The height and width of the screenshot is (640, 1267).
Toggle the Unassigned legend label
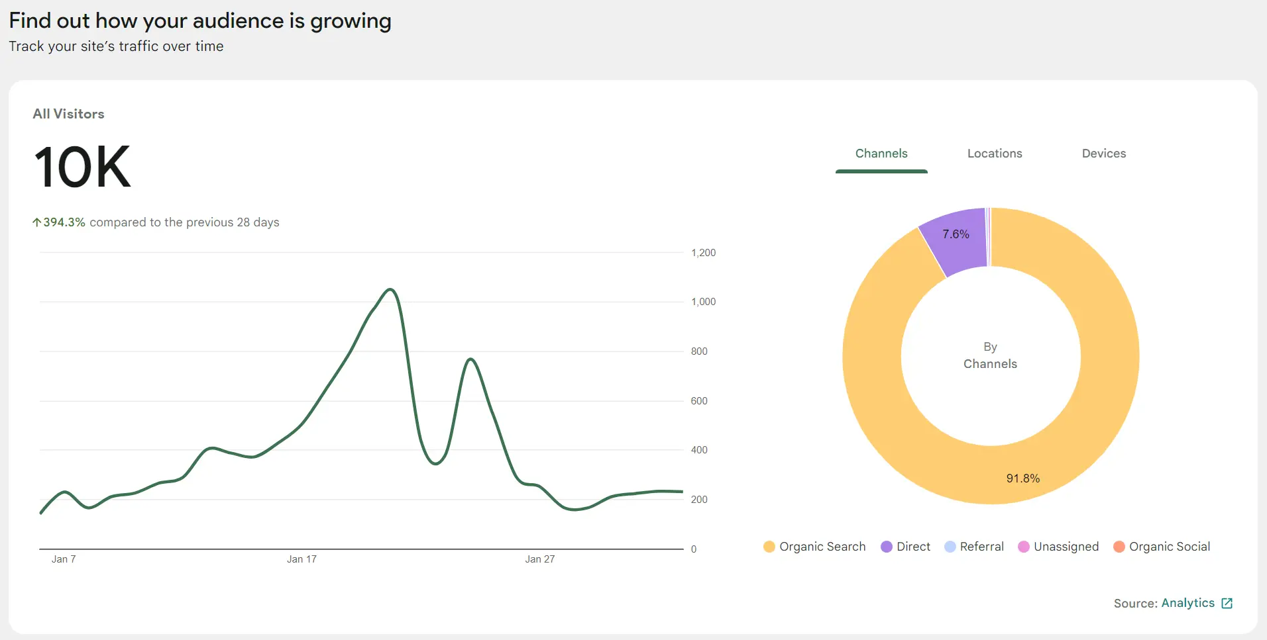tap(1066, 547)
